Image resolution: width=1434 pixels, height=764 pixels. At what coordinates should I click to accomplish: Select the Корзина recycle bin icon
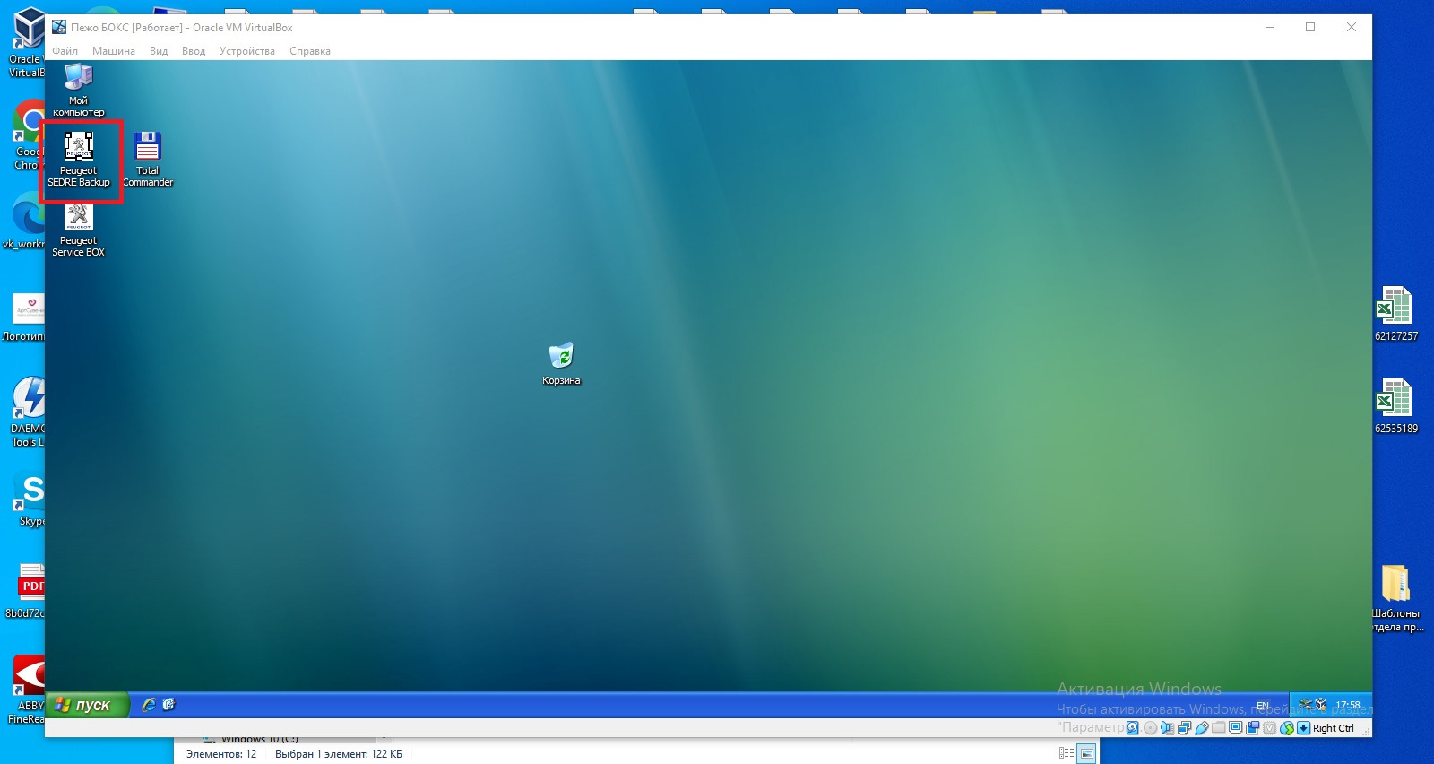pyautogui.click(x=561, y=364)
